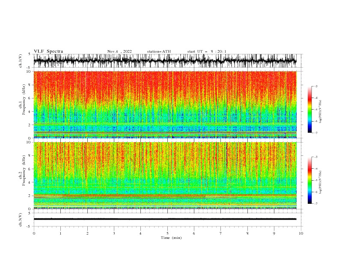Click time axis tick label "10"
The height and width of the screenshot is (262, 339).
301,233
